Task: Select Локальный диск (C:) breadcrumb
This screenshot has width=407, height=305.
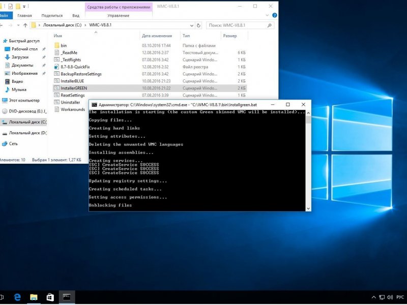Action: 62,25
